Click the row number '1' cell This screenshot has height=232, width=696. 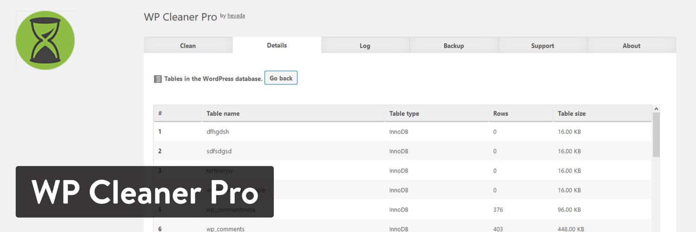click(160, 132)
